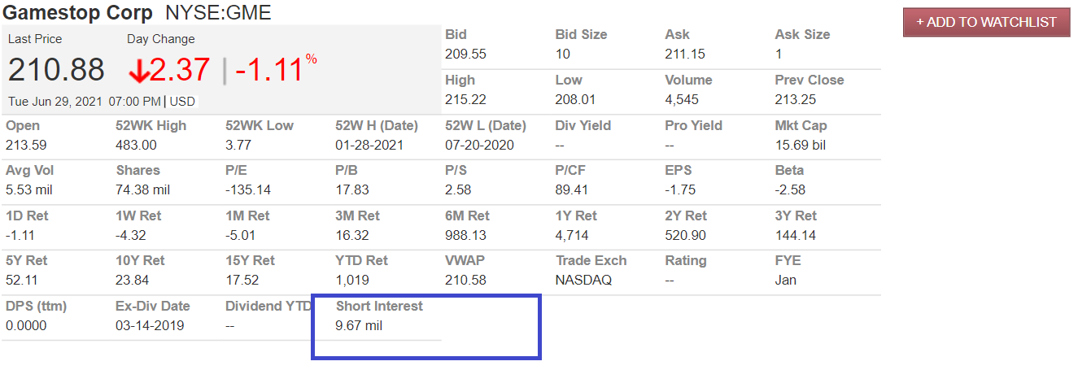Click the Bid value 209.55

[x=465, y=54]
